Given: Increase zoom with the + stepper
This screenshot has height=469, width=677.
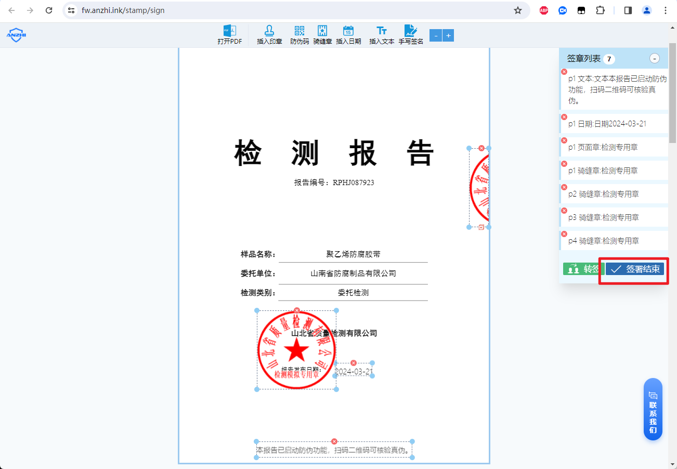Looking at the screenshot, I should tap(448, 35).
